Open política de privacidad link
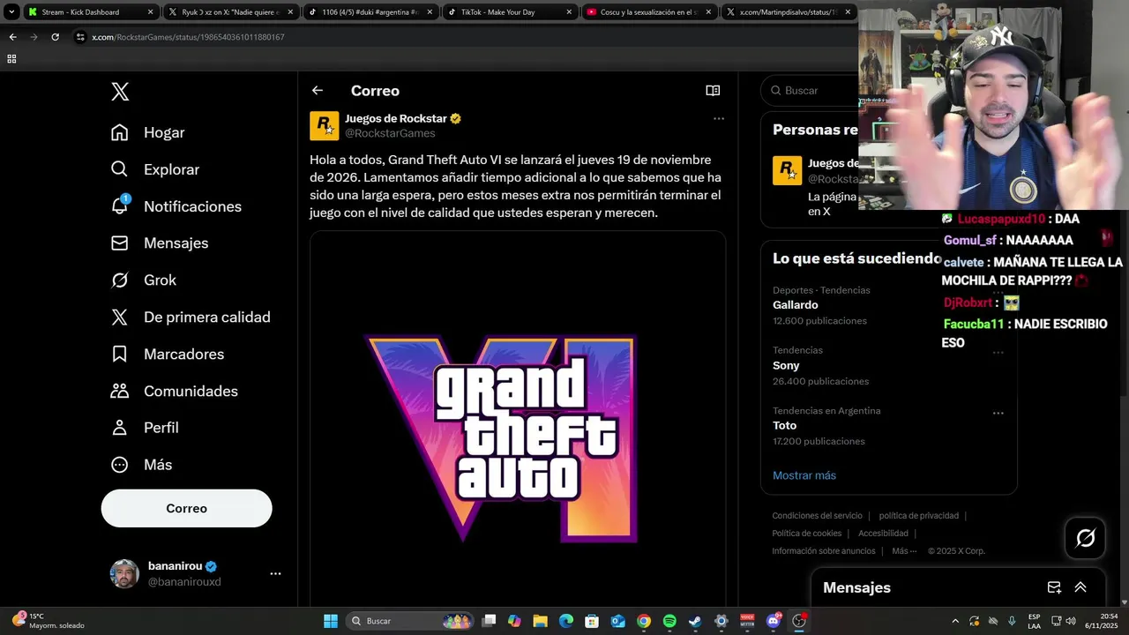The height and width of the screenshot is (635, 1129). [918, 516]
